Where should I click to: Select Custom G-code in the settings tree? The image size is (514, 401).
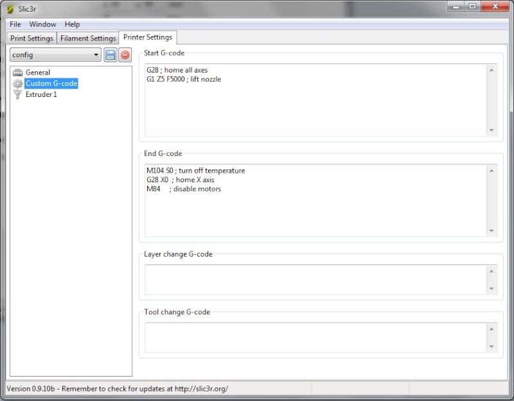[x=51, y=83]
